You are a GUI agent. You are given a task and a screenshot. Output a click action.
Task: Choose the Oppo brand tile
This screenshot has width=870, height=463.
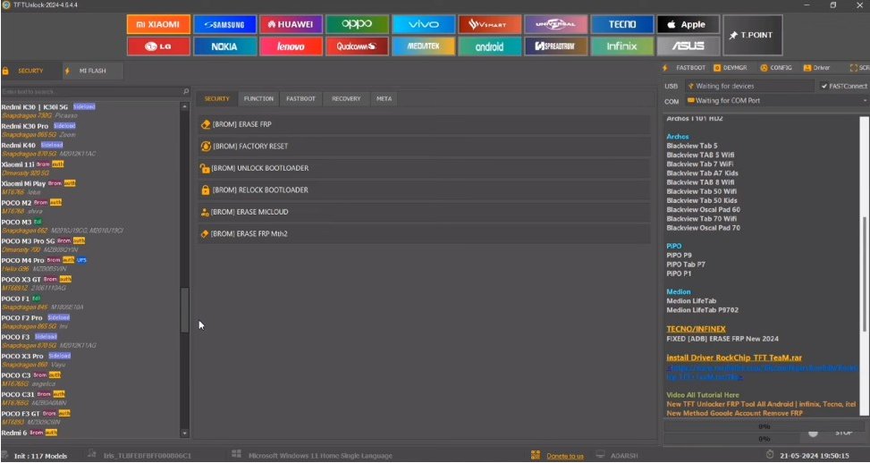(357, 24)
